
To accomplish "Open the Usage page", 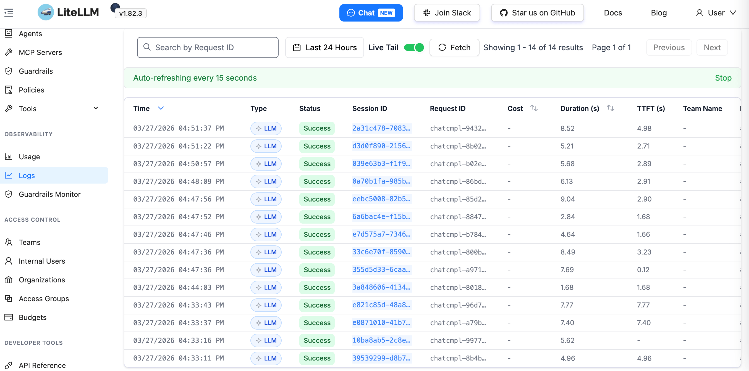I will pyautogui.click(x=29, y=157).
